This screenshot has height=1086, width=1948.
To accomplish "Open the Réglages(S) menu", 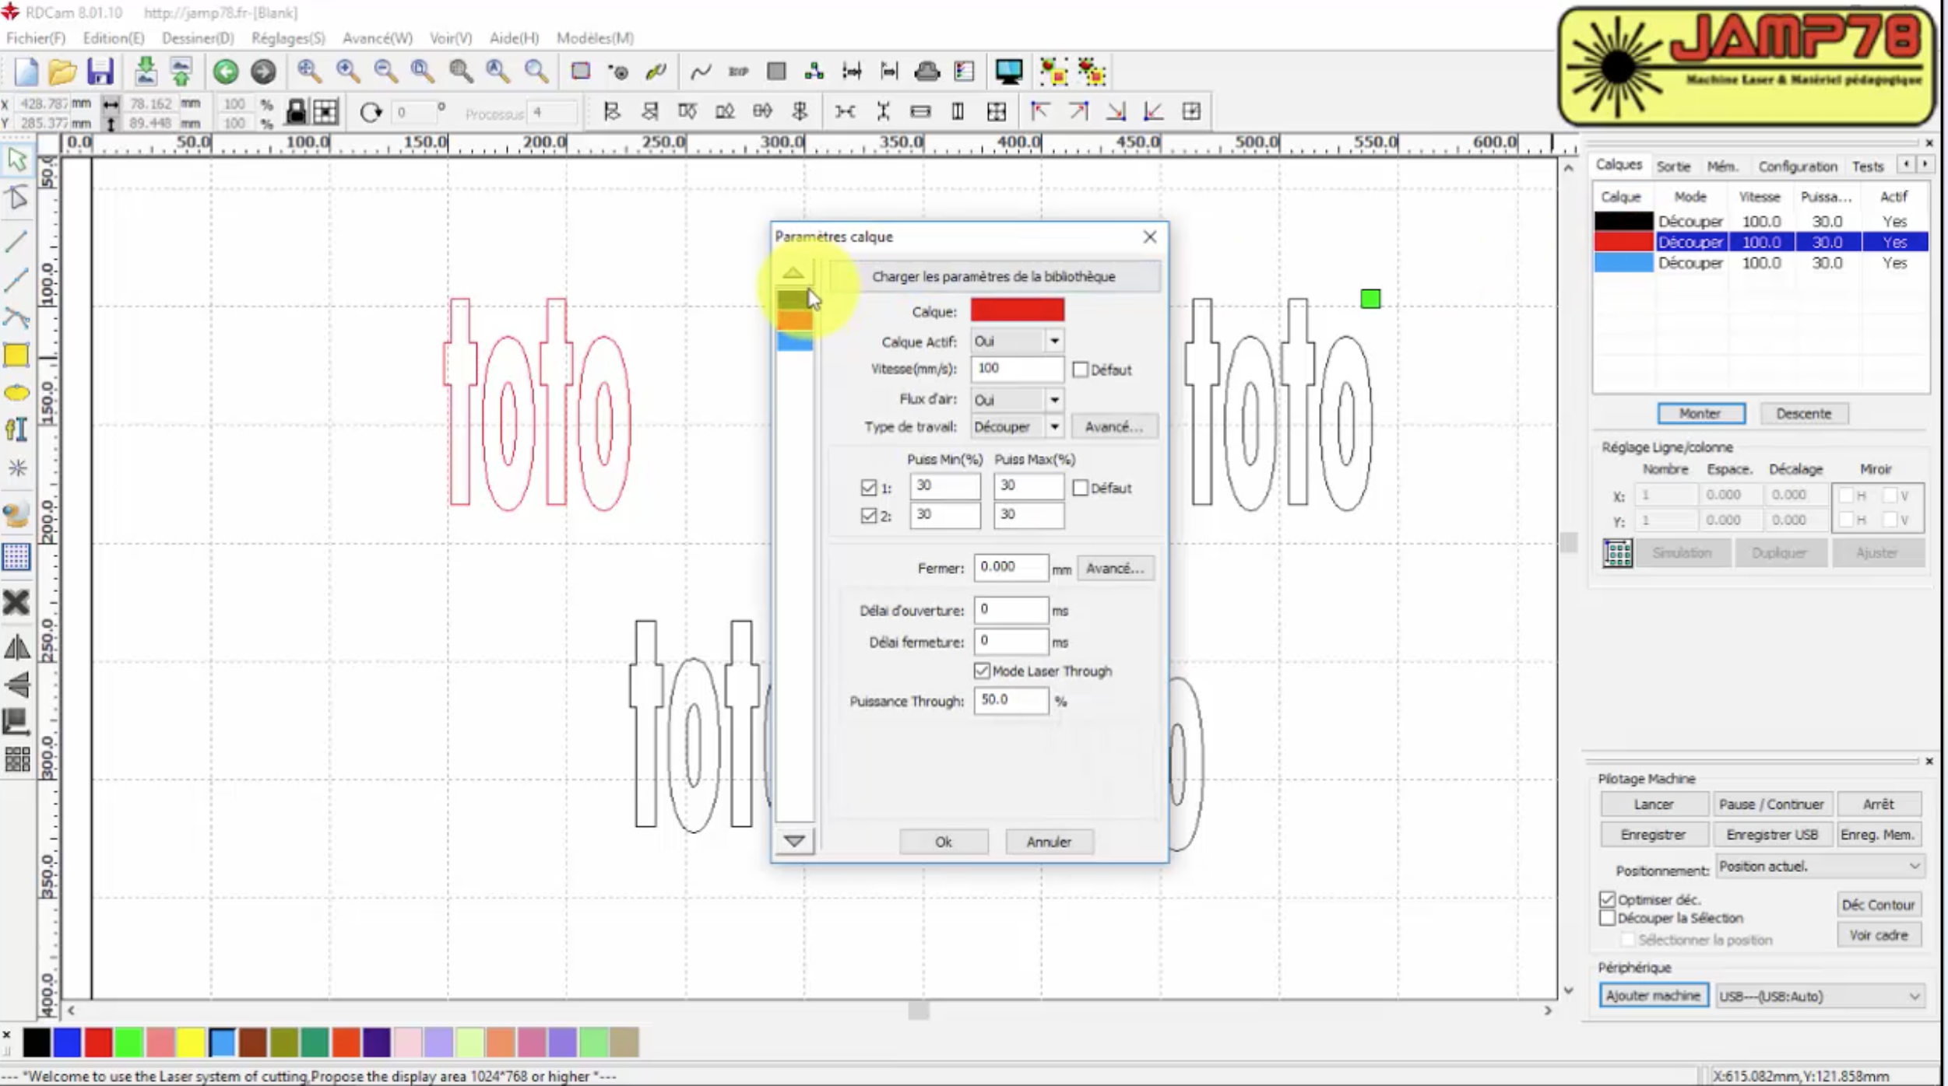I will [x=287, y=37].
